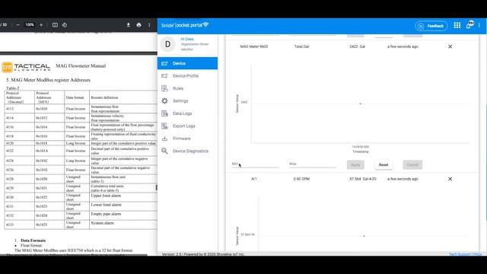Print the PDF manual
The height and width of the screenshot is (274, 487).
point(138,25)
